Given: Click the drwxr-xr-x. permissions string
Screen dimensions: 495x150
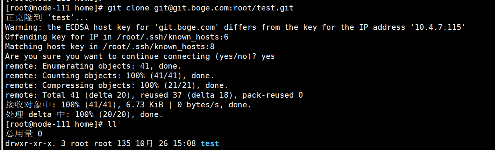Looking at the screenshot, I should (x=31, y=143).
